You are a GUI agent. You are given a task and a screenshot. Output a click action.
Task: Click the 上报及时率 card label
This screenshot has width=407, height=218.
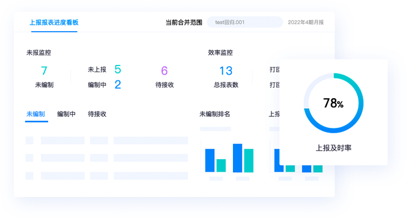click(x=334, y=148)
